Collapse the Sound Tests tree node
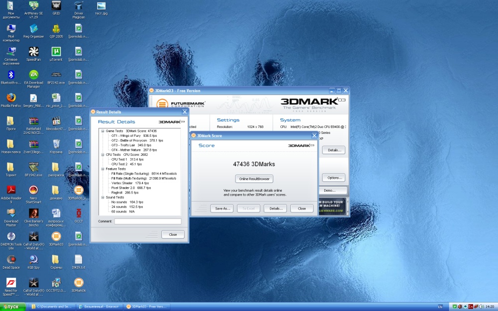 [x=103, y=198]
